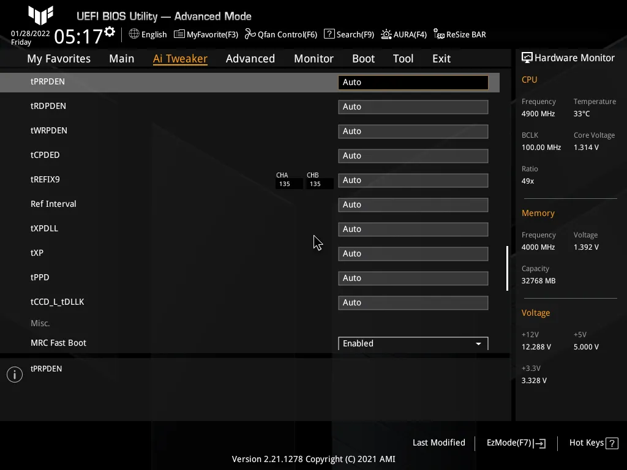Open the clock settings gear icon
The image size is (627, 470).
(110, 31)
